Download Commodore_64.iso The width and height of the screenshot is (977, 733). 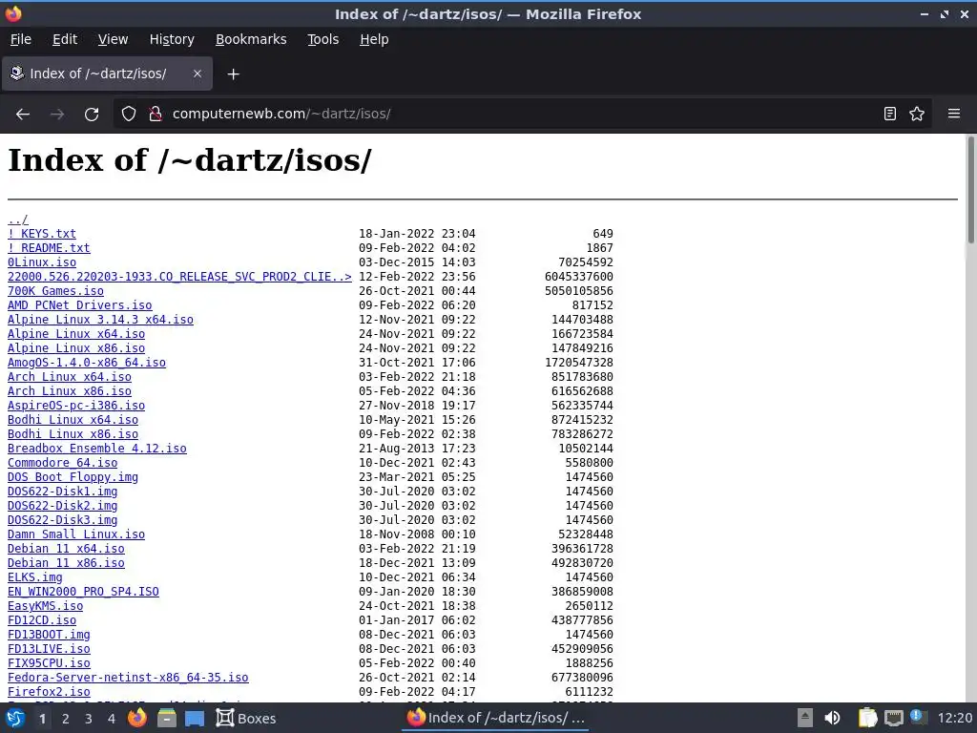pyautogui.click(x=62, y=463)
